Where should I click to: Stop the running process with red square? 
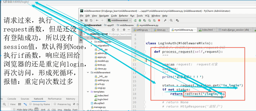click(x=159, y=20)
